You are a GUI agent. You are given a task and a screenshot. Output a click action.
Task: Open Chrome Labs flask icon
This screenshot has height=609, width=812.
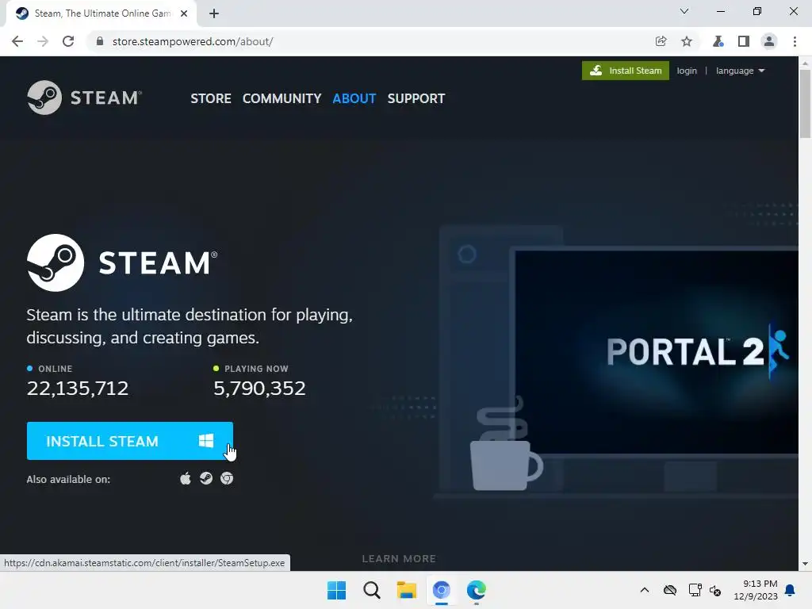(x=718, y=41)
